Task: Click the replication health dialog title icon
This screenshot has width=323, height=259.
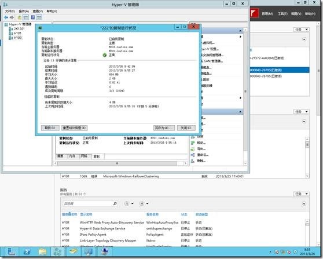Action: click(40, 27)
